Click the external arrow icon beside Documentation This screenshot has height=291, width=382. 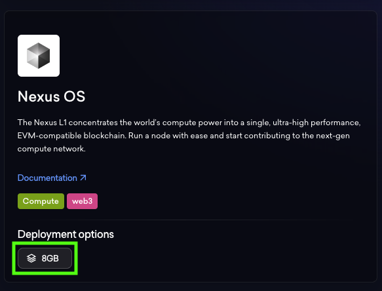point(83,178)
